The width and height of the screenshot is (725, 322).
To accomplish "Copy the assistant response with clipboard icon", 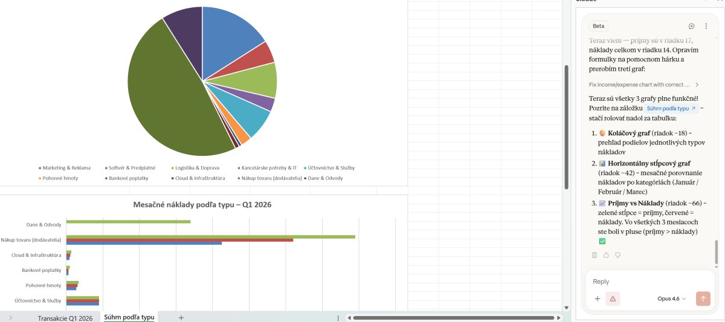I will click(x=594, y=255).
